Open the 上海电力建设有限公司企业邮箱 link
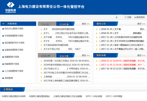Screen dimensions: 147x101 click(68, 96)
